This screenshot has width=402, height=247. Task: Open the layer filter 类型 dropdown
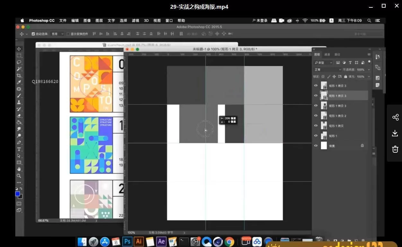[324, 63]
